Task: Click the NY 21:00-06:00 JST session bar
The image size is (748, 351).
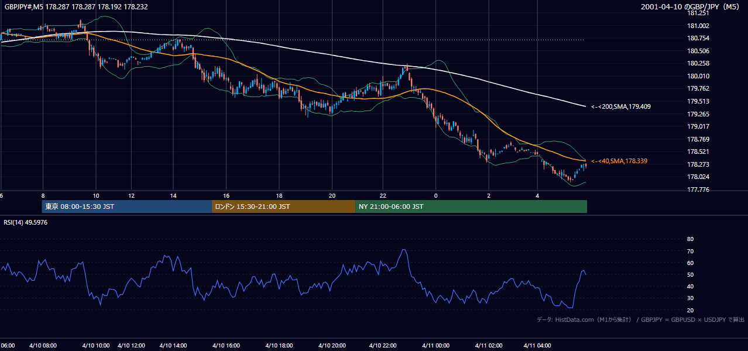Action: tap(471, 207)
